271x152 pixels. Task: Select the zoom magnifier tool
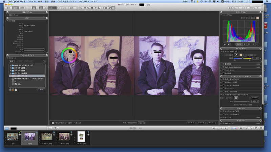coord(88,7)
